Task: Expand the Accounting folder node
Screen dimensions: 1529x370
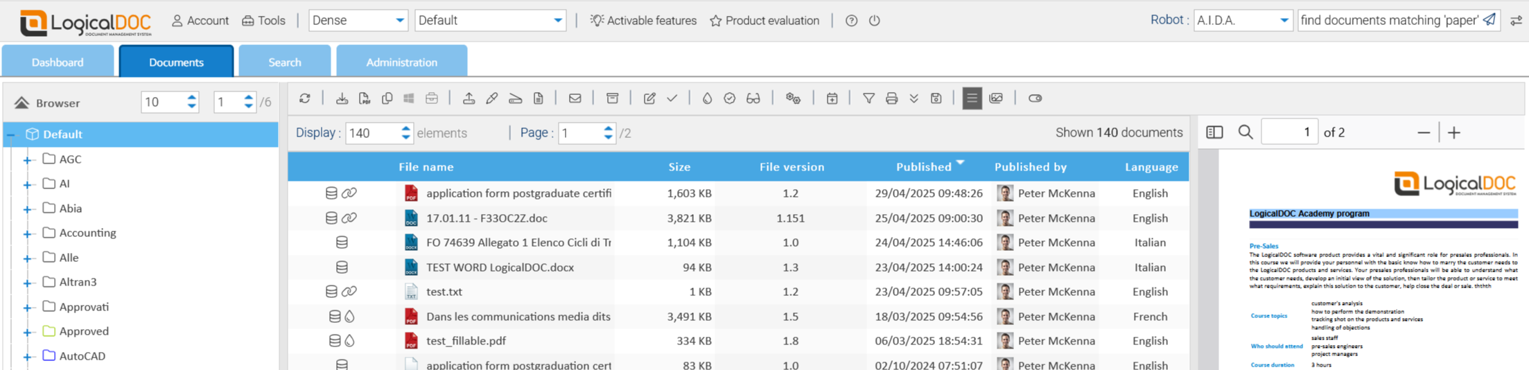Action: (27, 234)
